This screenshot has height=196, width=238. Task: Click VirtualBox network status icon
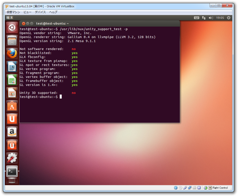pyautogui.click(x=190, y=188)
